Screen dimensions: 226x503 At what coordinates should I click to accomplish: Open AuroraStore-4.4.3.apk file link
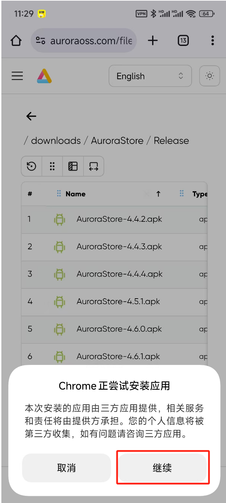coord(119,247)
